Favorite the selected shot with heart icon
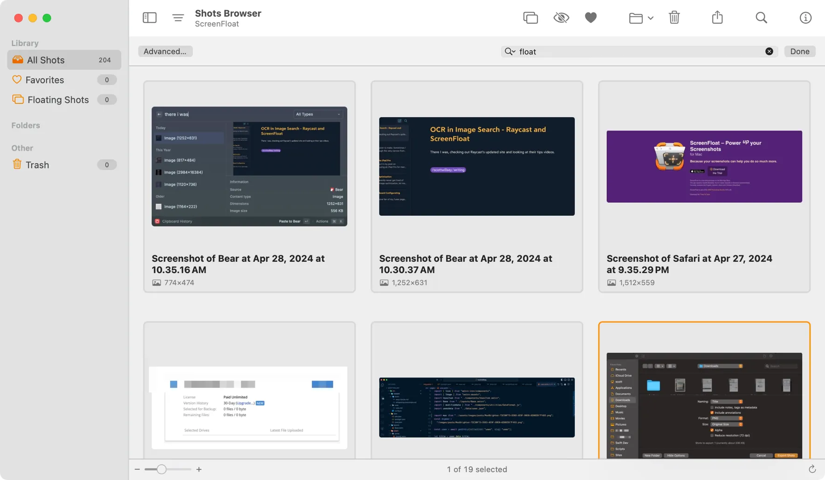 590,17
